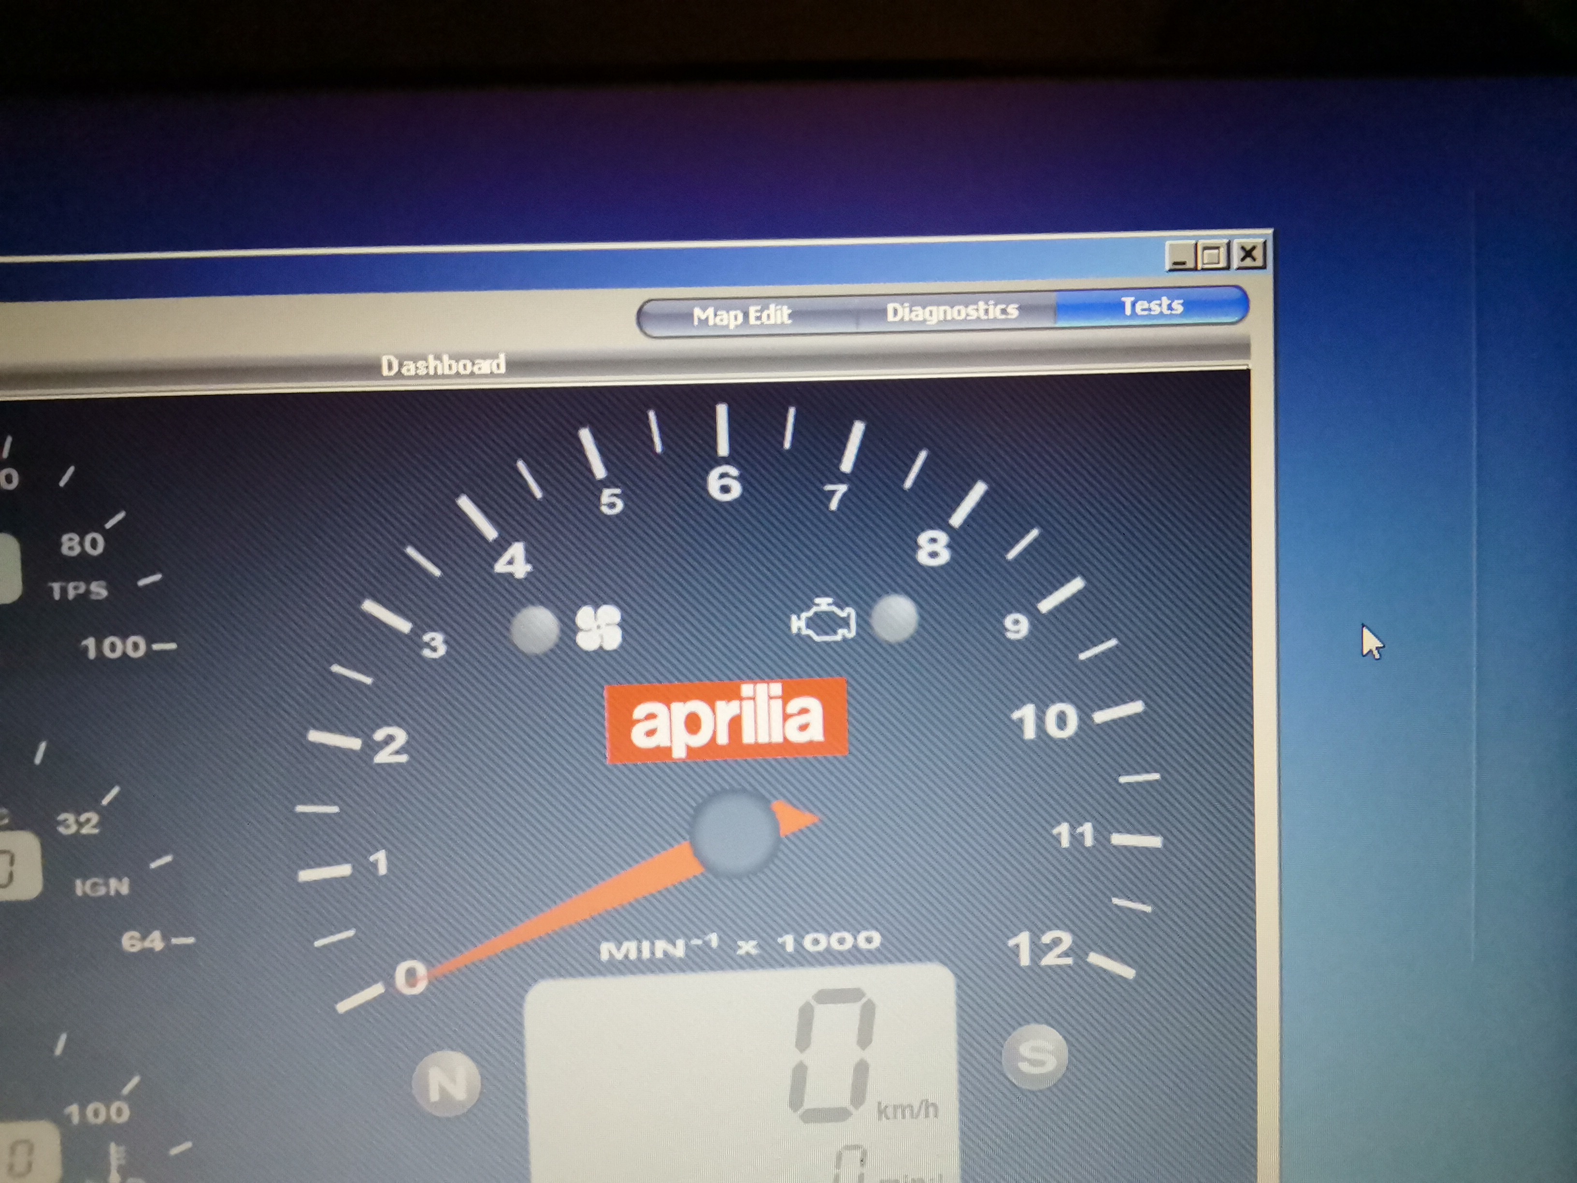Click the tachometer 0 marking
This screenshot has height=1183, width=1577.
[x=411, y=977]
